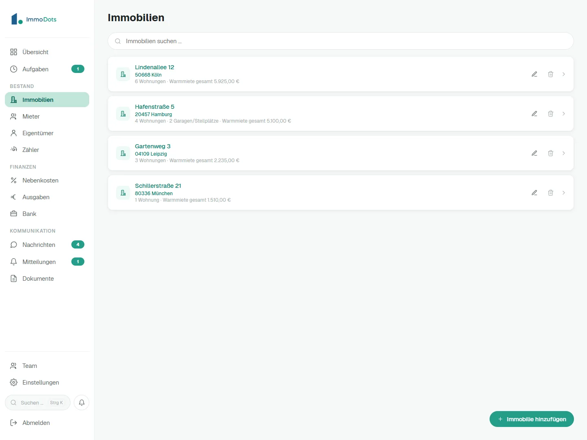The width and height of the screenshot is (587, 440).
Task: Open Nebenkosten under Finanzen
Action: coord(47,180)
